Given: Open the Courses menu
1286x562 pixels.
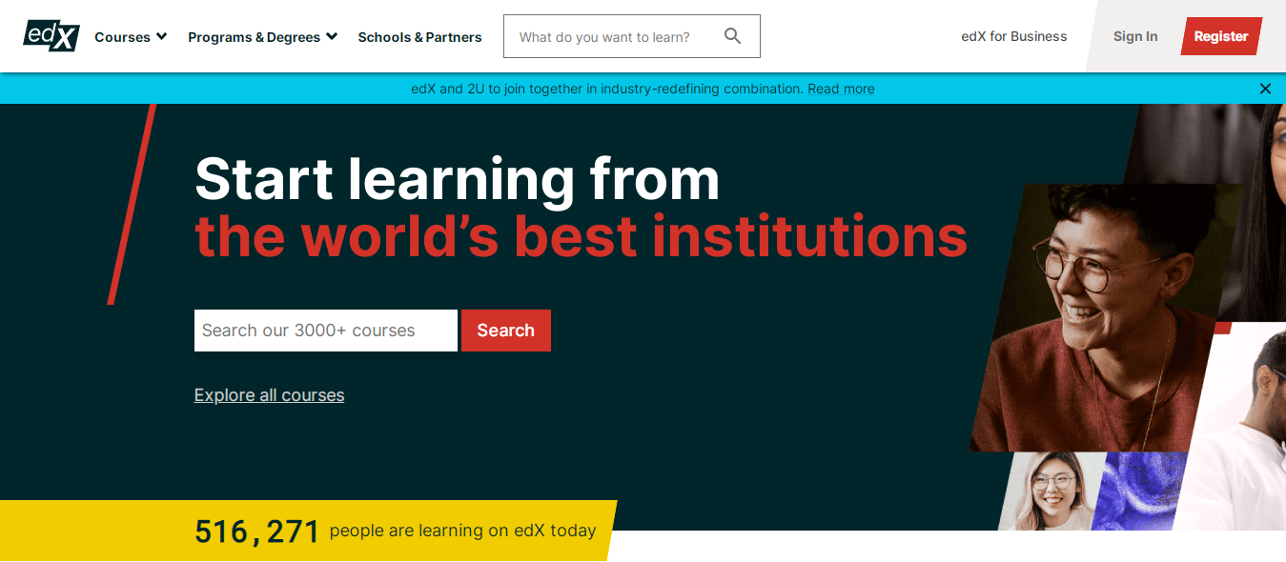Looking at the screenshot, I should pyautogui.click(x=123, y=37).
